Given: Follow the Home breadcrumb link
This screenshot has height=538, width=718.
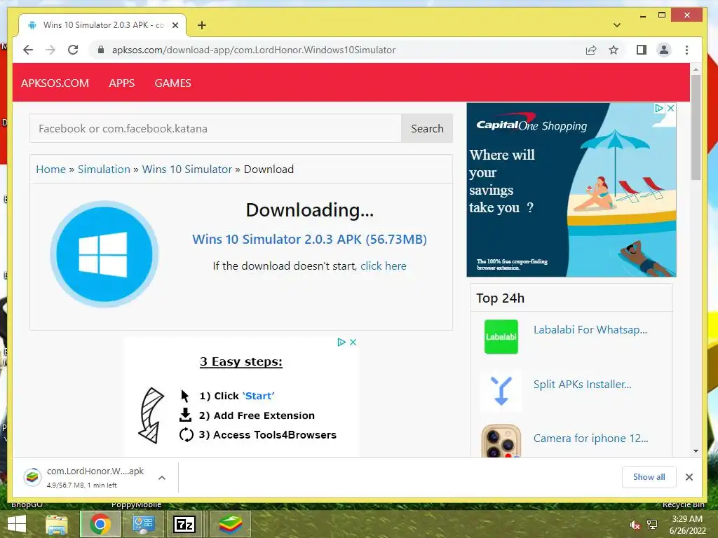Looking at the screenshot, I should click(50, 170).
